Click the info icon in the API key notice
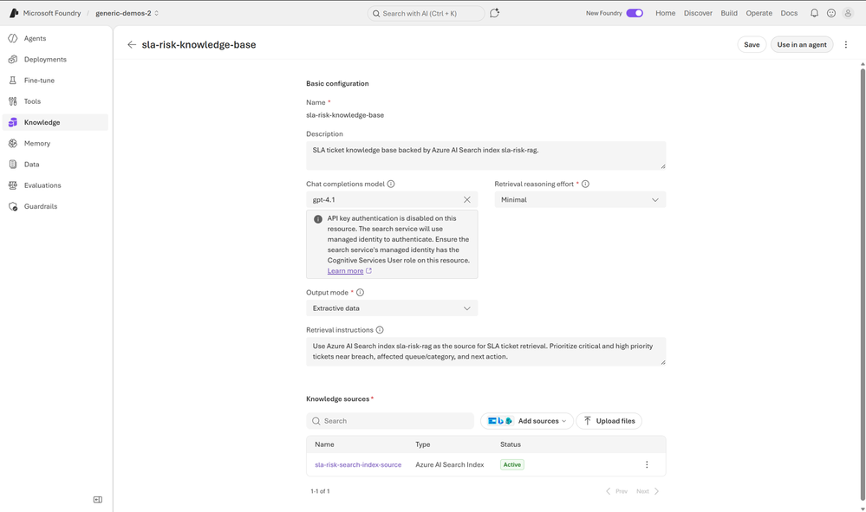 [x=318, y=219]
